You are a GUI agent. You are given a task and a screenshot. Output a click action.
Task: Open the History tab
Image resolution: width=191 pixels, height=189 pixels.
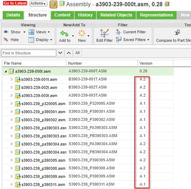click(85, 15)
